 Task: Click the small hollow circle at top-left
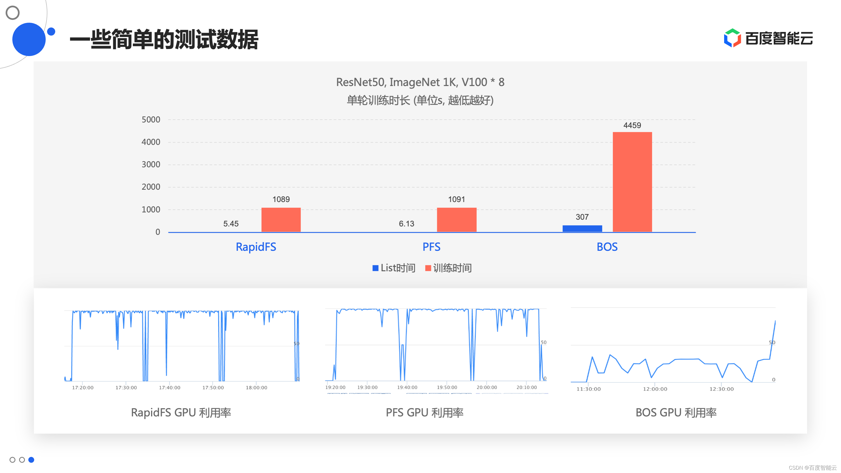[x=13, y=13]
